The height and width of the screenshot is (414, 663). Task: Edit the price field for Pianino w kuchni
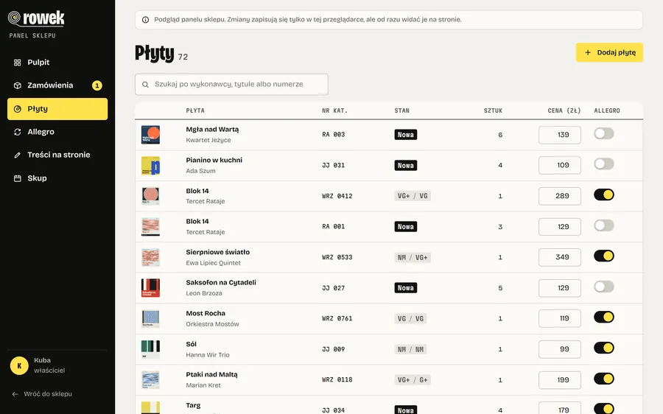(x=559, y=165)
